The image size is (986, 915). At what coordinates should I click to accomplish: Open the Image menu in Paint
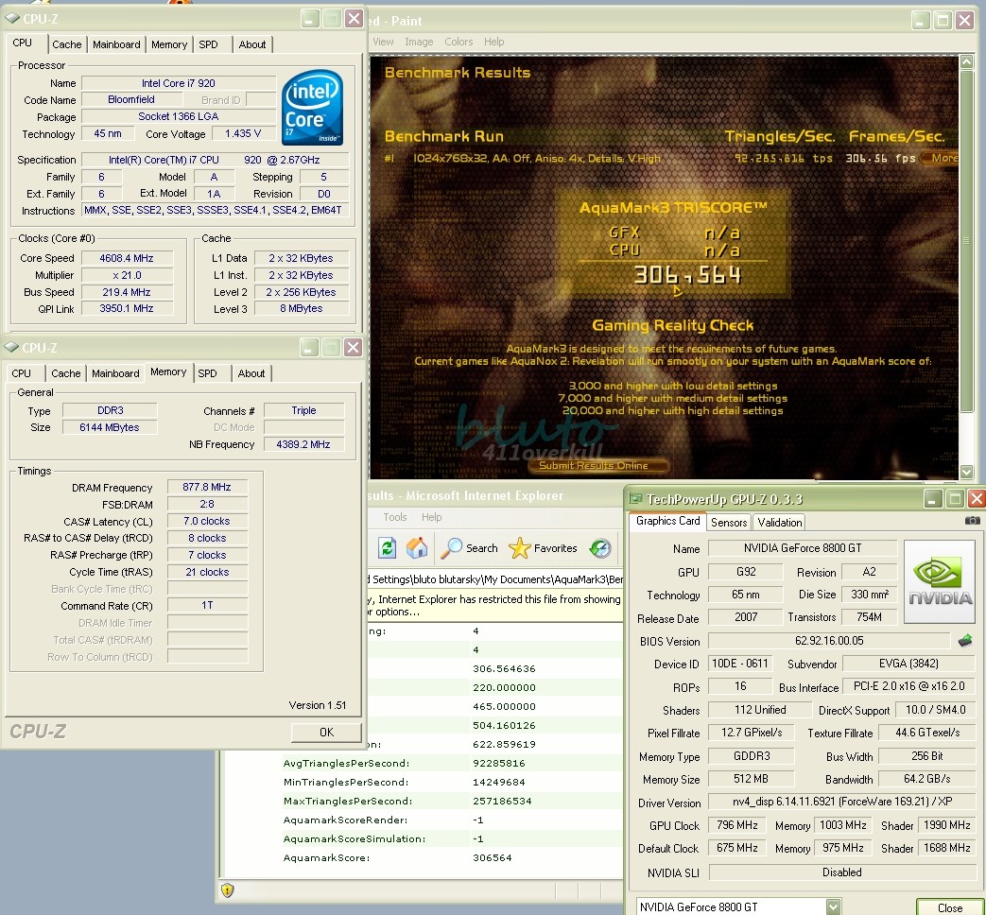pos(419,42)
